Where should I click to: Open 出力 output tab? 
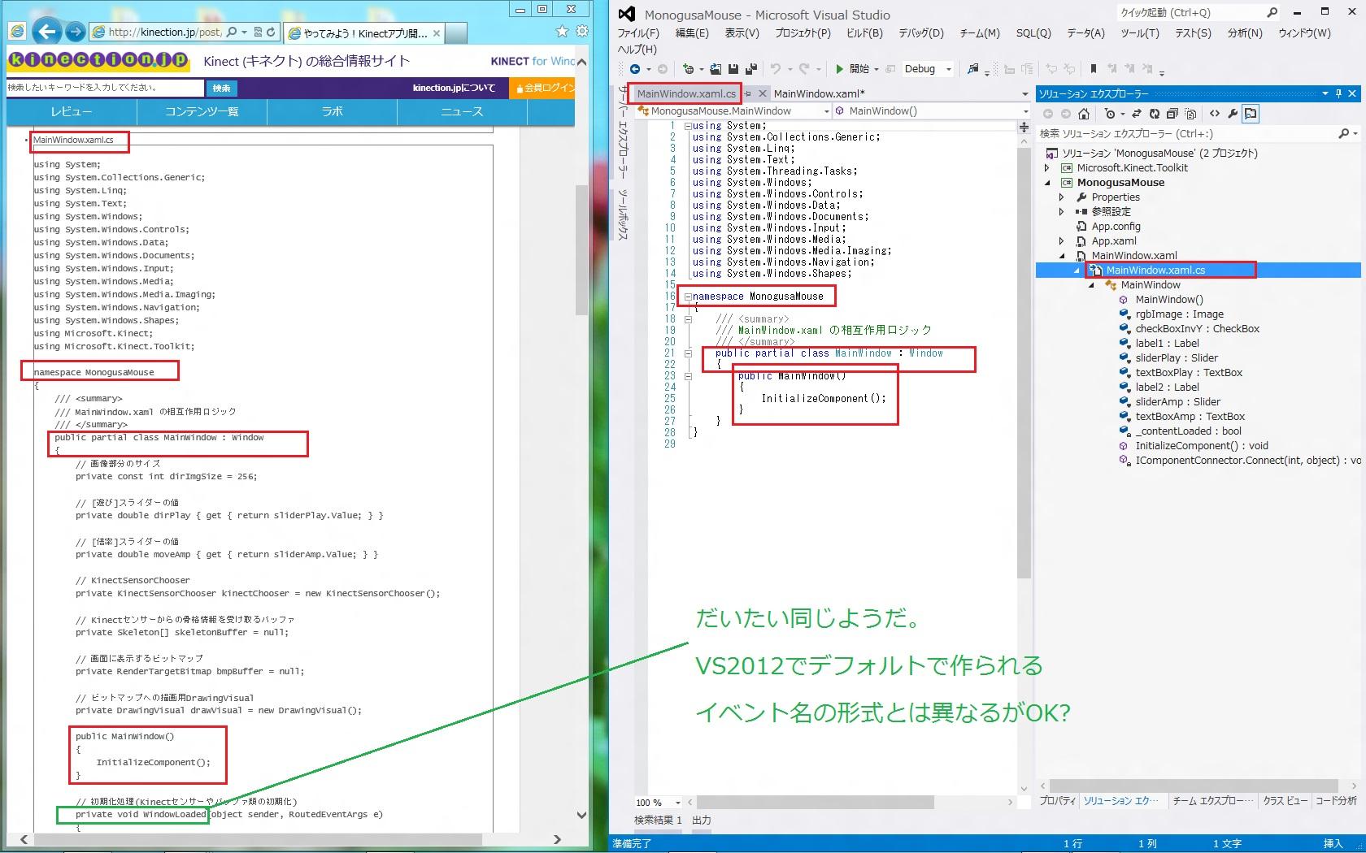click(x=702, y=821)
